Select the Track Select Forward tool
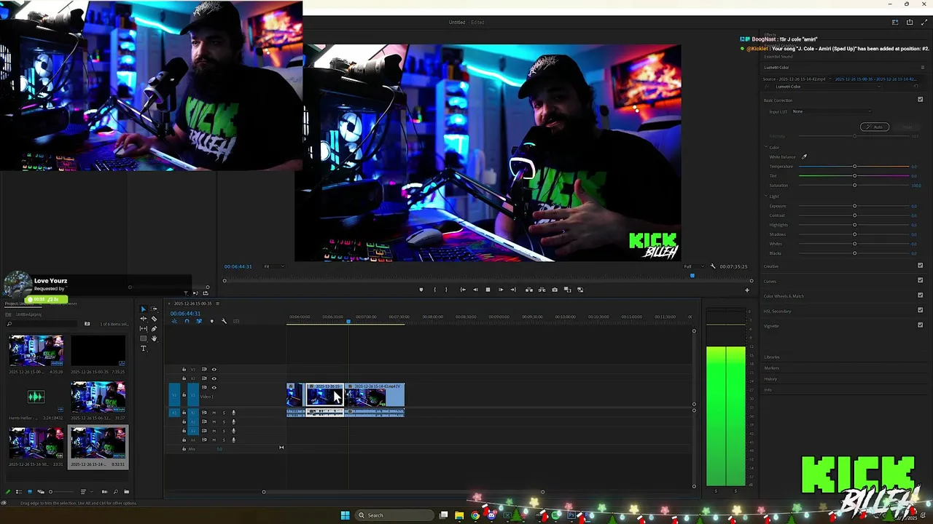This screenshot has height=524, width=933. 154,309
